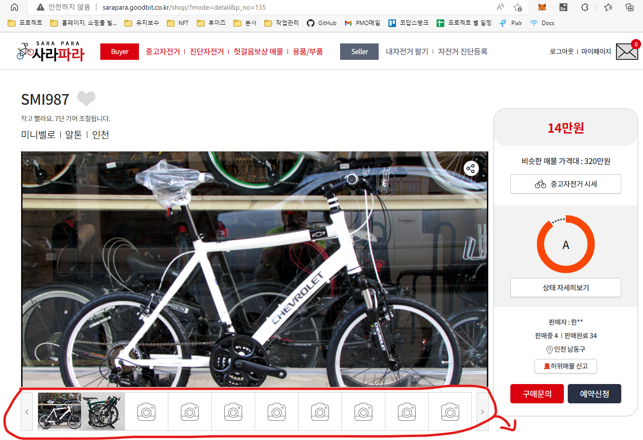This screenshot has width=643, height=440.
Task: Open the GitHub bookmark
Action: click(x=322, y=23)
